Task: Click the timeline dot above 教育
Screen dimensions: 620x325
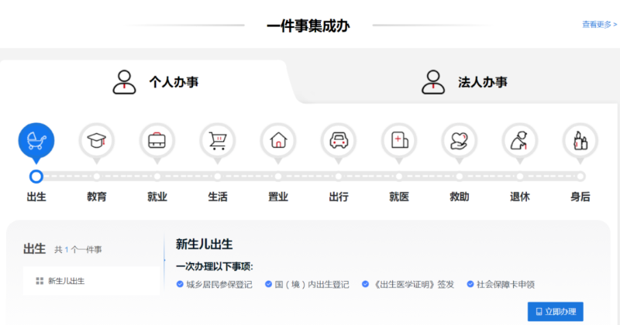Action: coord(96,176)
